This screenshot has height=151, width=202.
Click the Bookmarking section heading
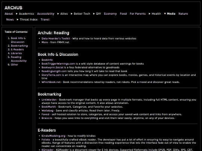(x=49, y=94)
